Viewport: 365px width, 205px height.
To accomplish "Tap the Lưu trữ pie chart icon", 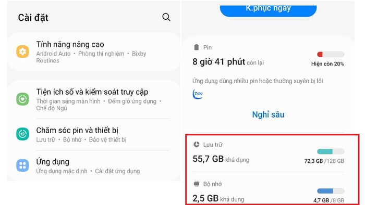I will pos(197,145).
